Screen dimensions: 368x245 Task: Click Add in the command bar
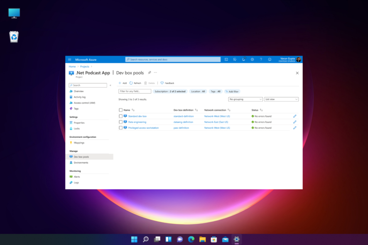123,83
